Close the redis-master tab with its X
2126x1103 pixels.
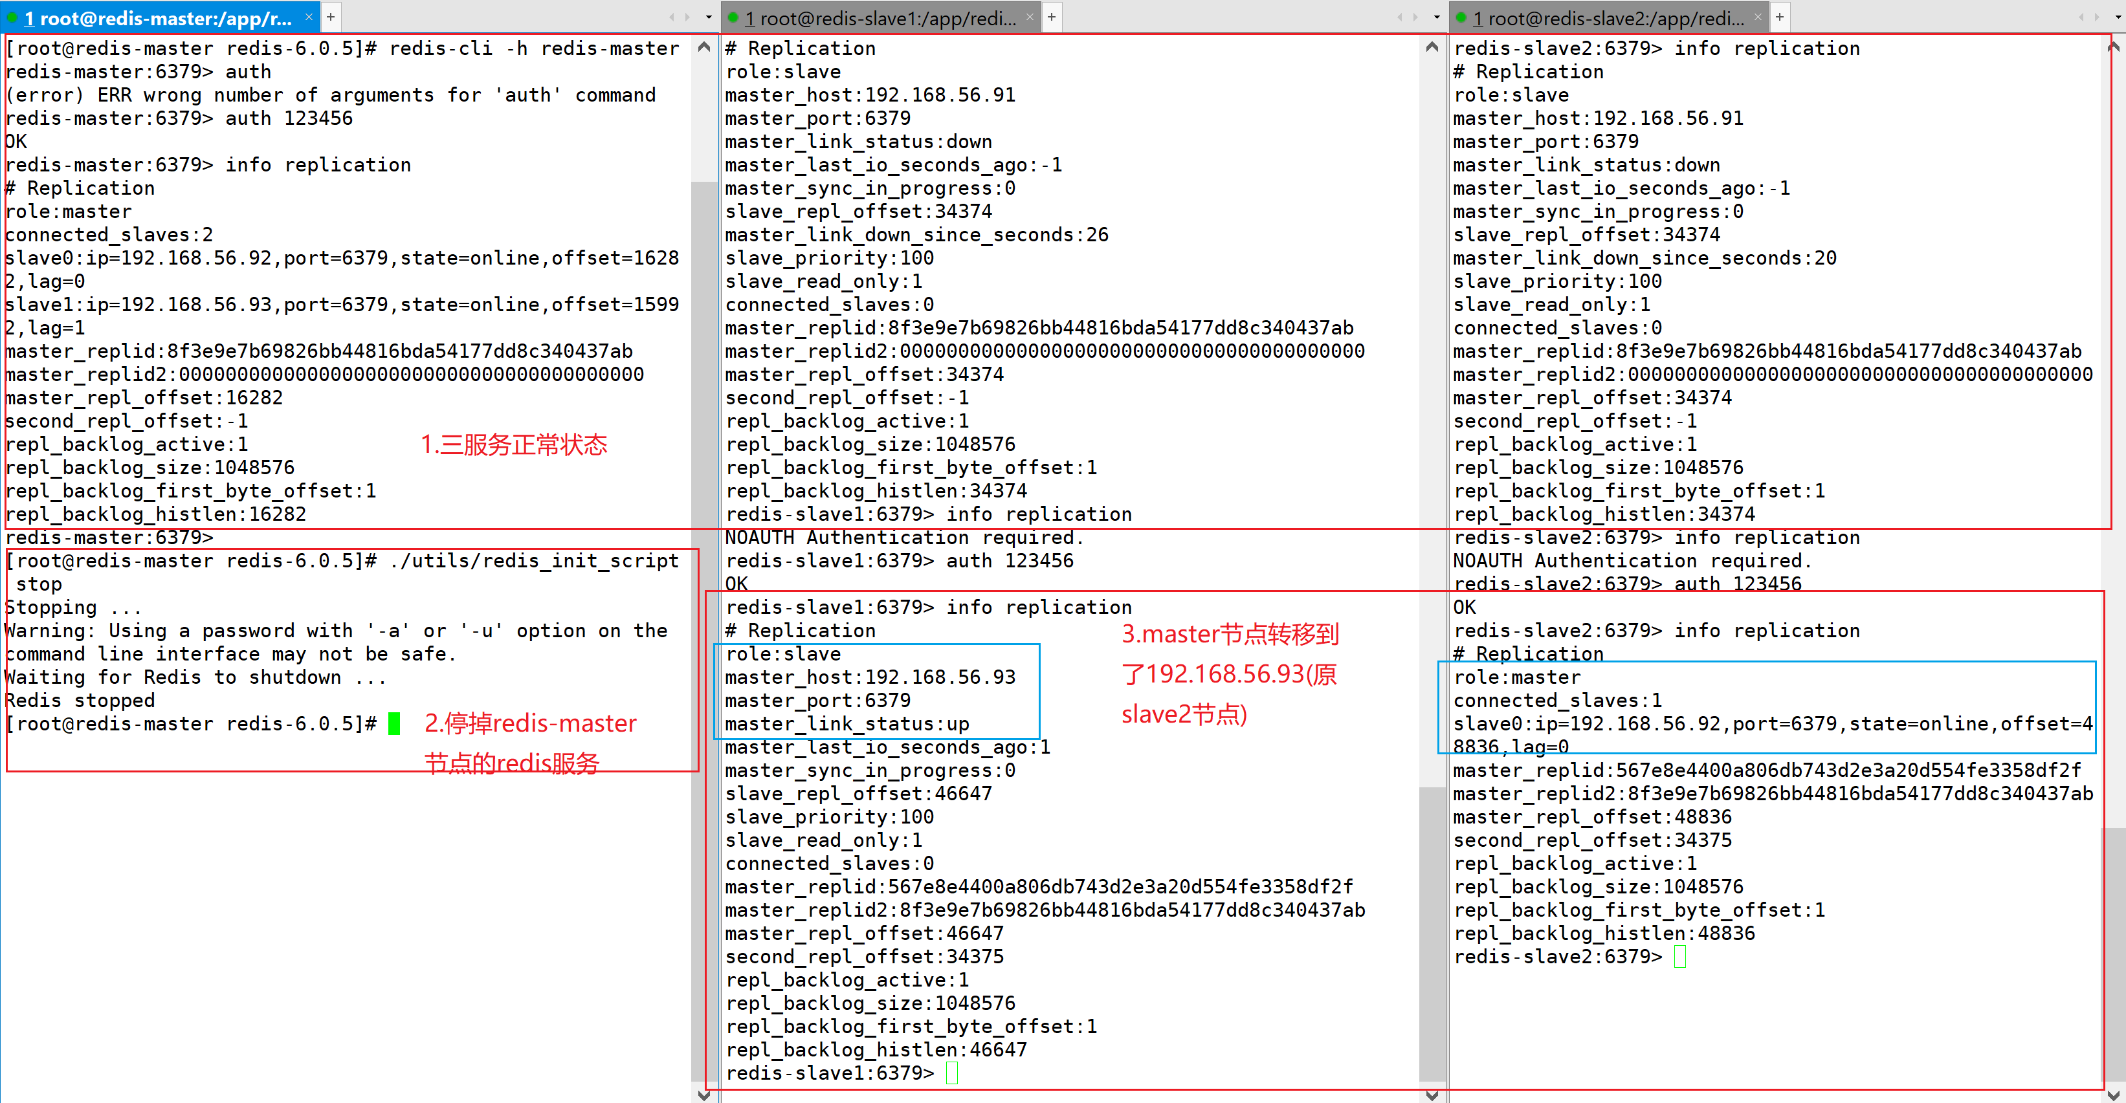309,17
